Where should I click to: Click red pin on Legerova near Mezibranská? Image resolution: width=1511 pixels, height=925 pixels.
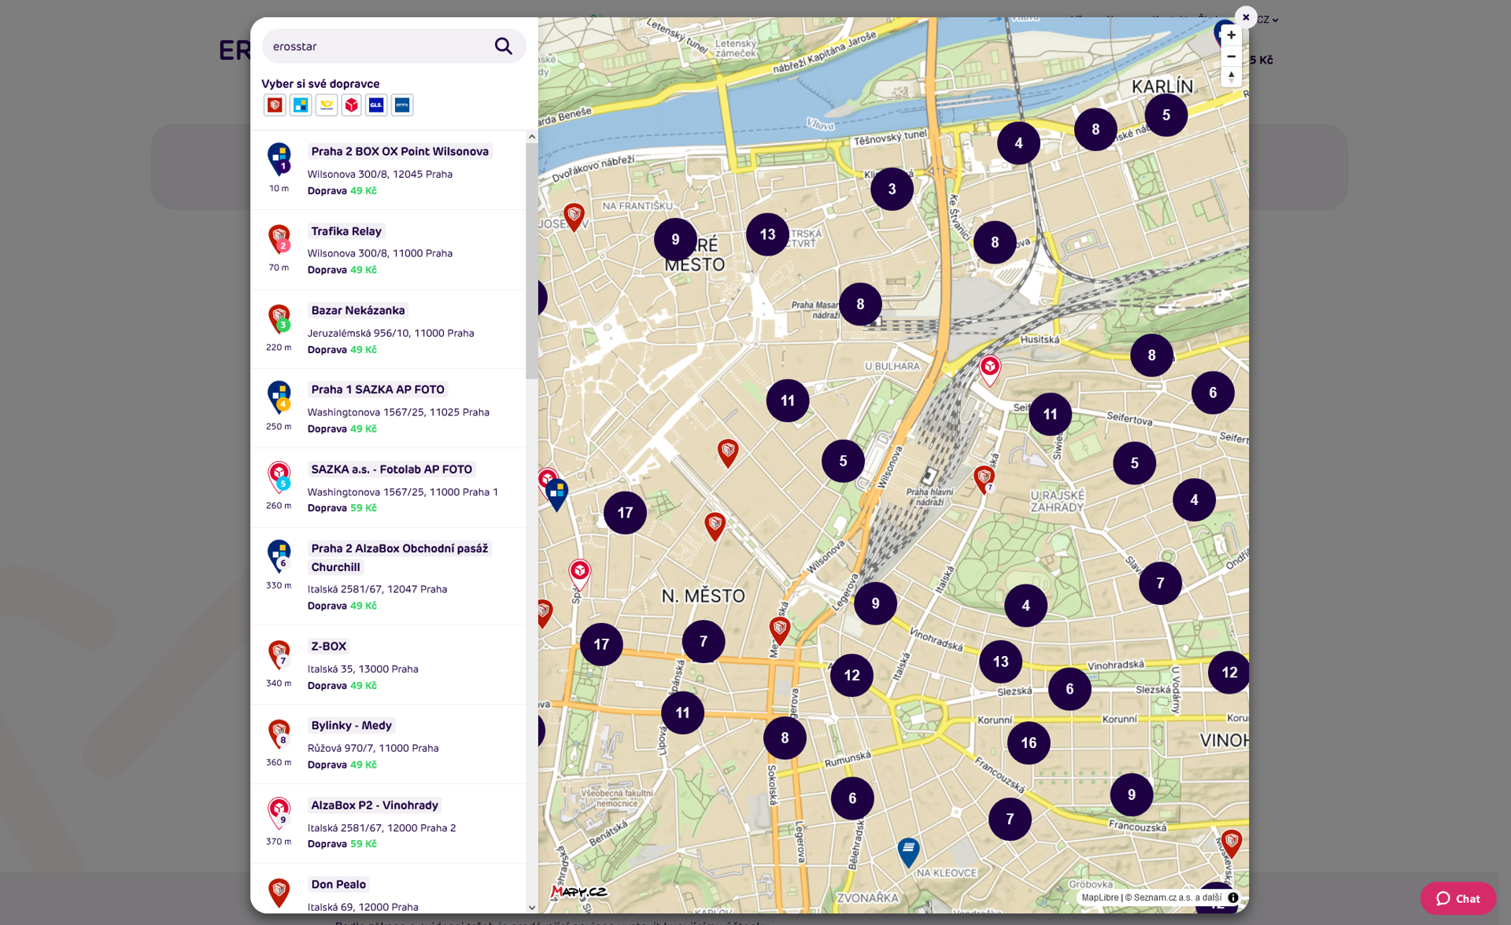(779, 631)
